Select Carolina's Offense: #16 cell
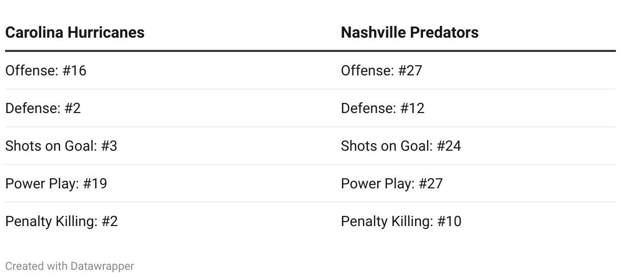Viewport: 621px width, 278px height. click(46, 70)
